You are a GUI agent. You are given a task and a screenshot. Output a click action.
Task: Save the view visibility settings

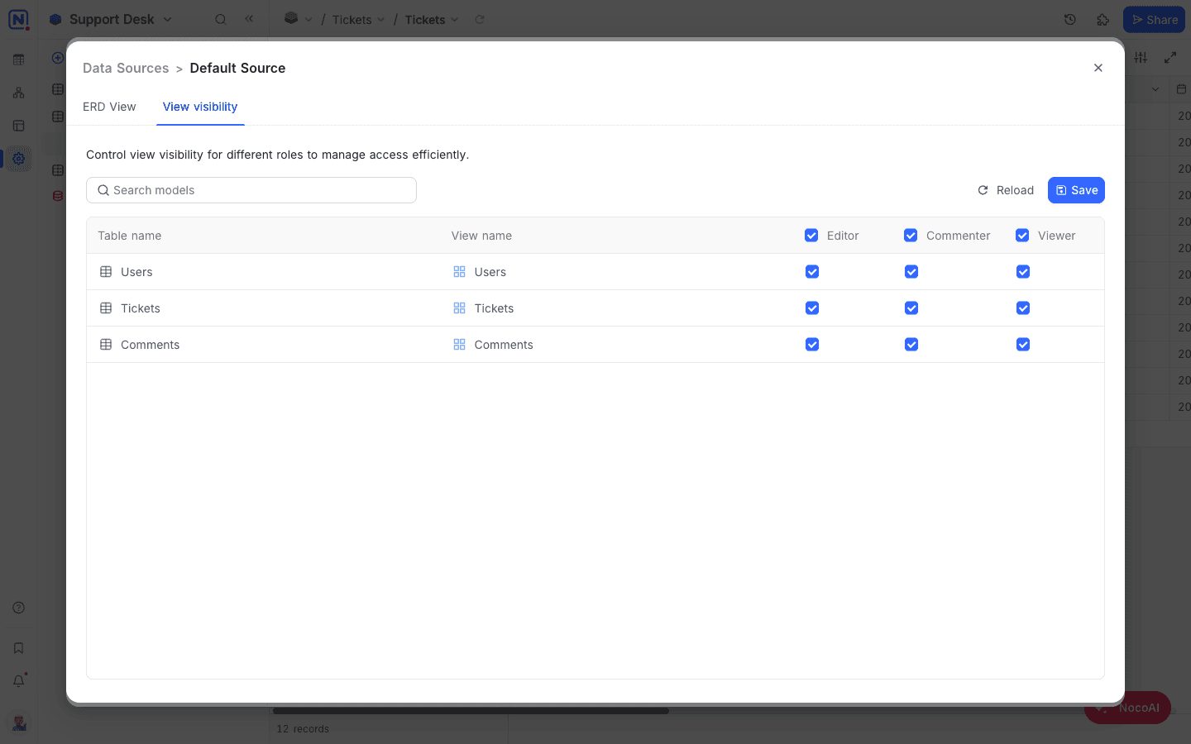coord(1076,190)
